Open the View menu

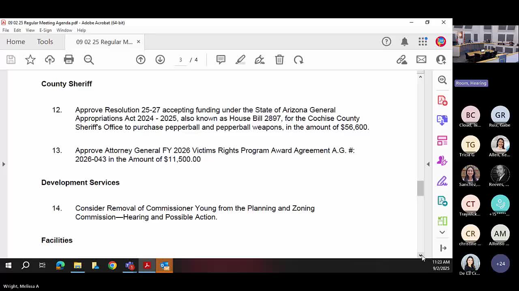pyautogui.click(x=30, y=30)
